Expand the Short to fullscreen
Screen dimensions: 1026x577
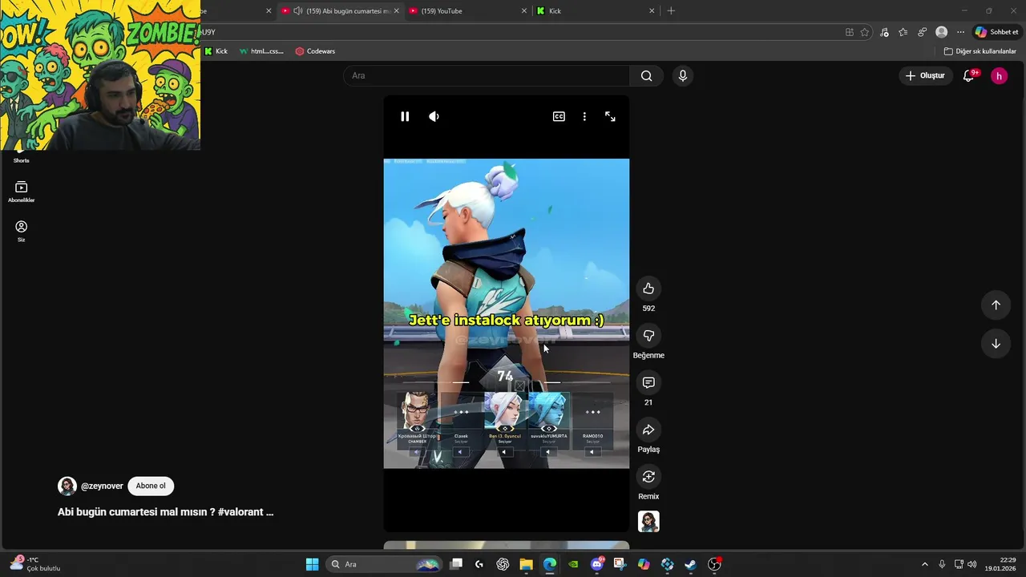tap(610, 116)
